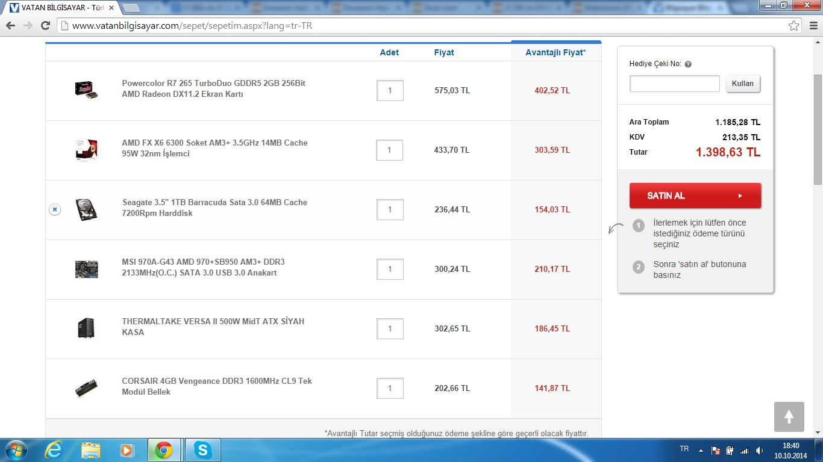
Task: Click the Avantajlı Fiyat column header
Action: point(555,52)
